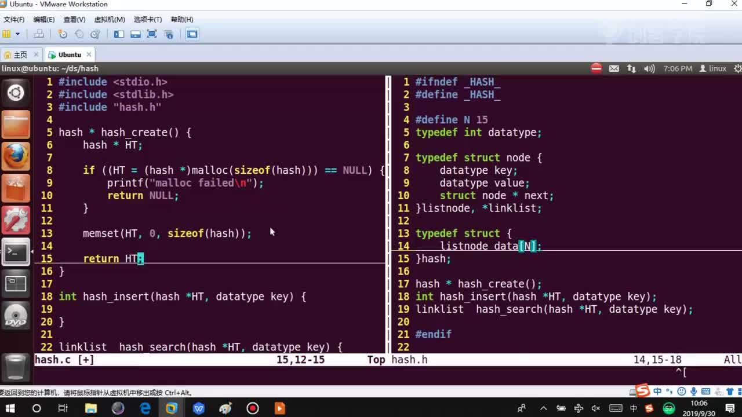
Task: Click the memset line in hash.c
Action: click(x=167, y=233)
